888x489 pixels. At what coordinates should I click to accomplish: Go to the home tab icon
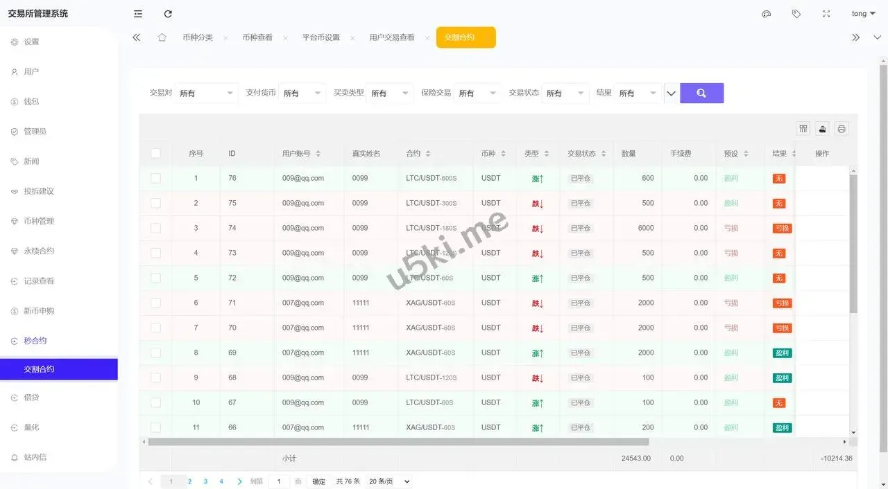point(162,37)
